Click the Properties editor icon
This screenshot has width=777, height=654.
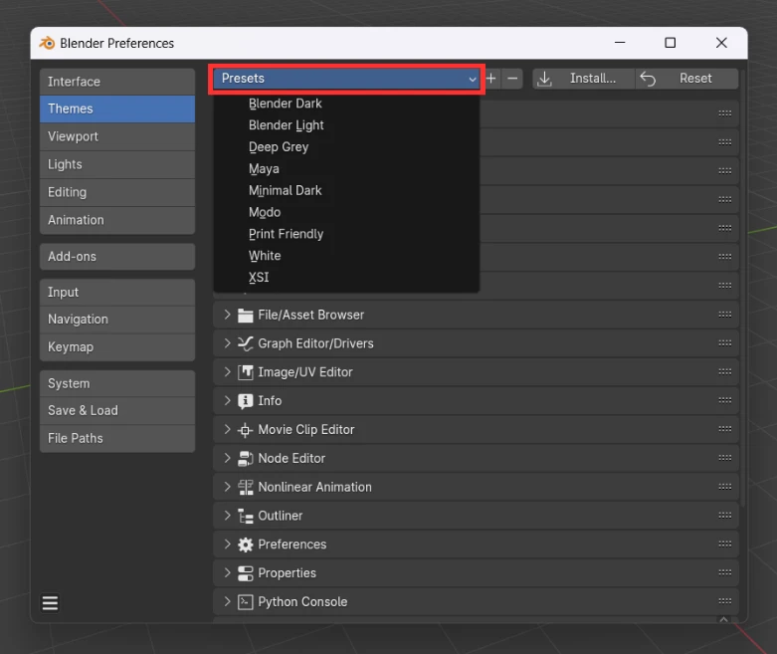(x=246, y=573)
